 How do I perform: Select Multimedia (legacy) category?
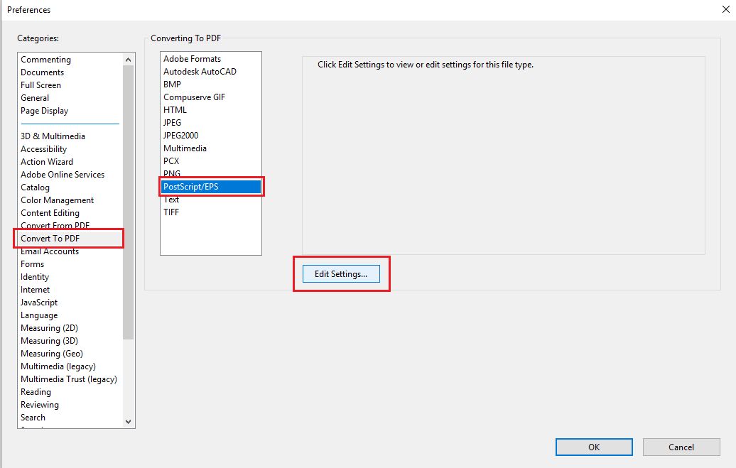click(x=58, y=366)
